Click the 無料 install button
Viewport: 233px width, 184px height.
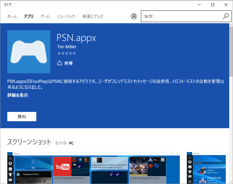22,117
